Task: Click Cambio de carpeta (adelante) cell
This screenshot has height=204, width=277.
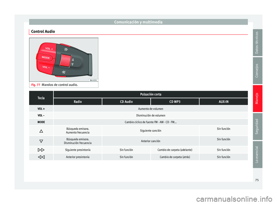Action: 175,150
